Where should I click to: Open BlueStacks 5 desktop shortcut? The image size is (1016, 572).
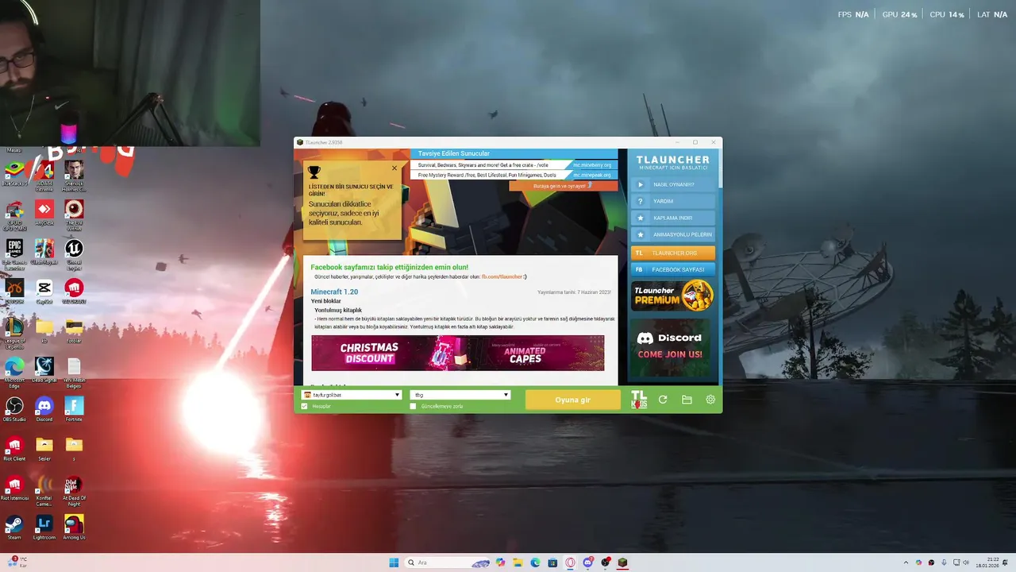pyautogui.click(x=14, y=174)
